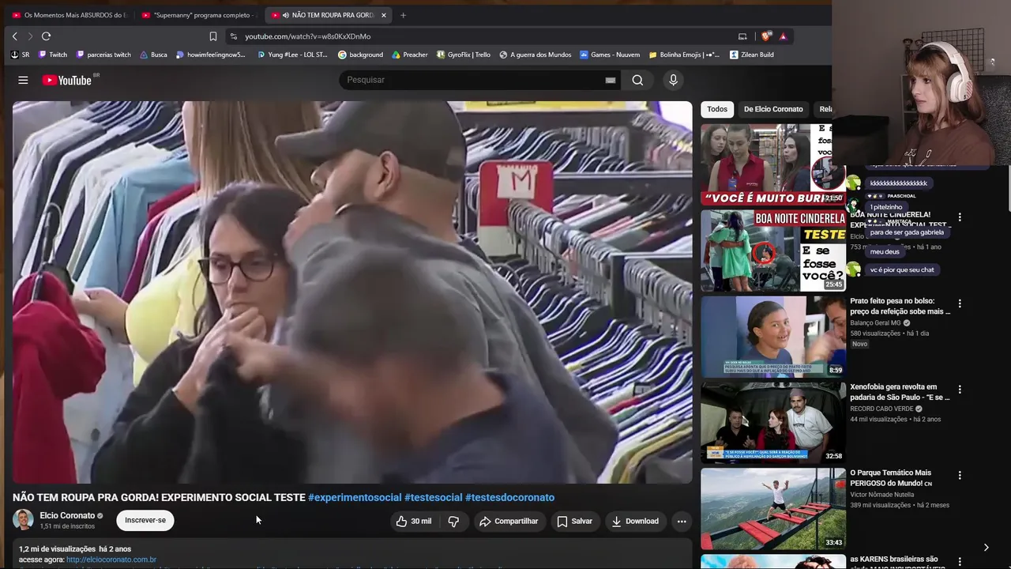Open the VOCÊ É MUITO BURRA video thumbnail

(x=773, y=164)
